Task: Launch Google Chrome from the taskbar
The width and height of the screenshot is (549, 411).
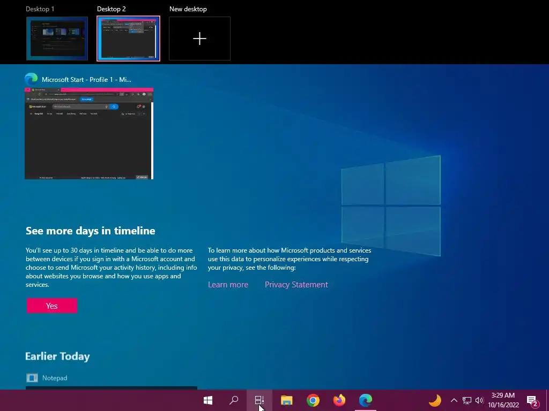Action: click(x=313, y=400)
